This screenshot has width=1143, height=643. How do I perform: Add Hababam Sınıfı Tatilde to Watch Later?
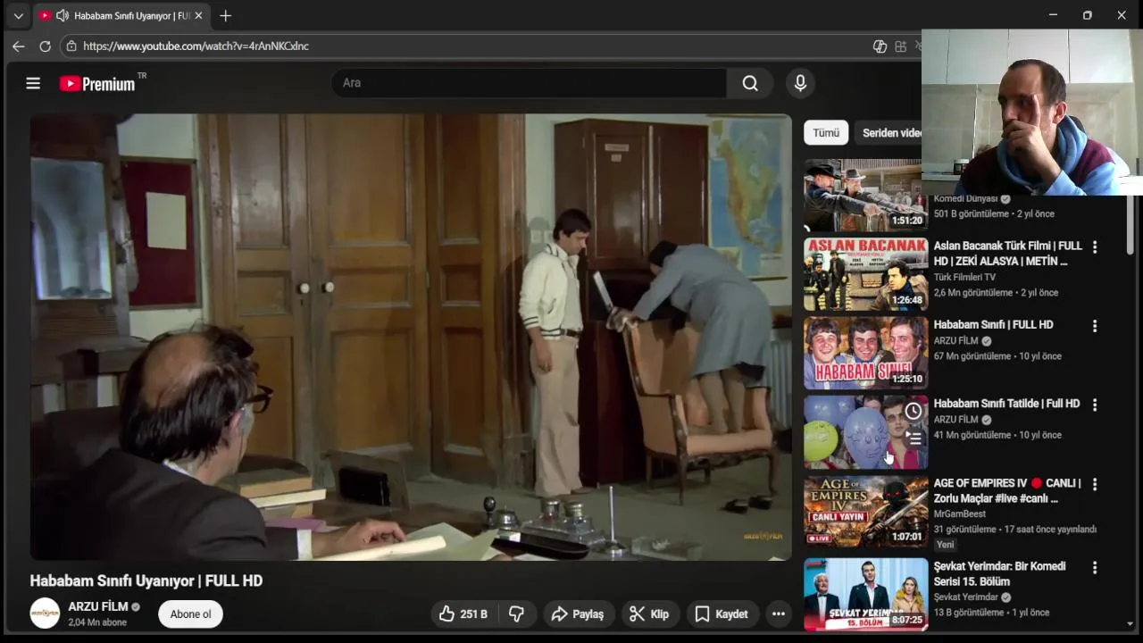pos(913,411)
